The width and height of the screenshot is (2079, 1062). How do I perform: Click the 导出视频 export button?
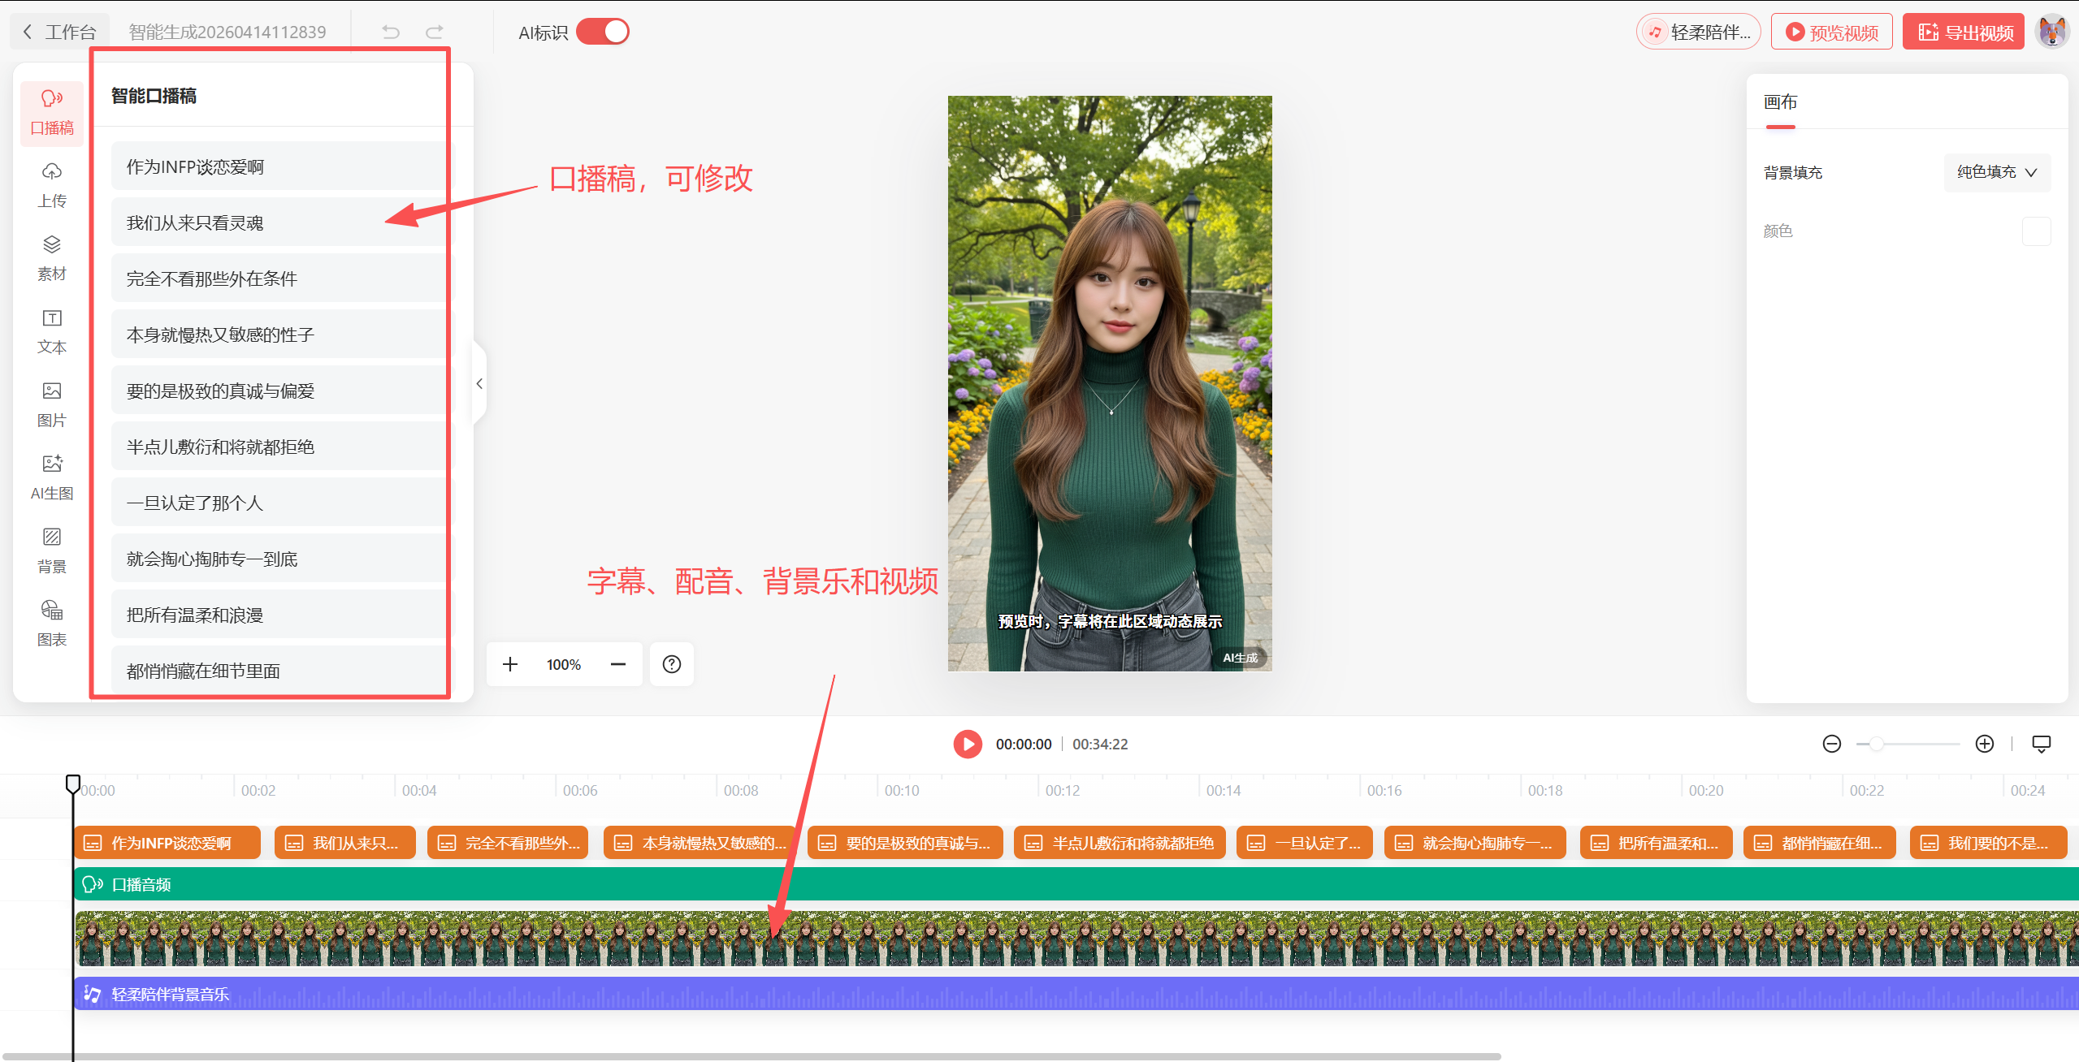tap(1964, 32)
